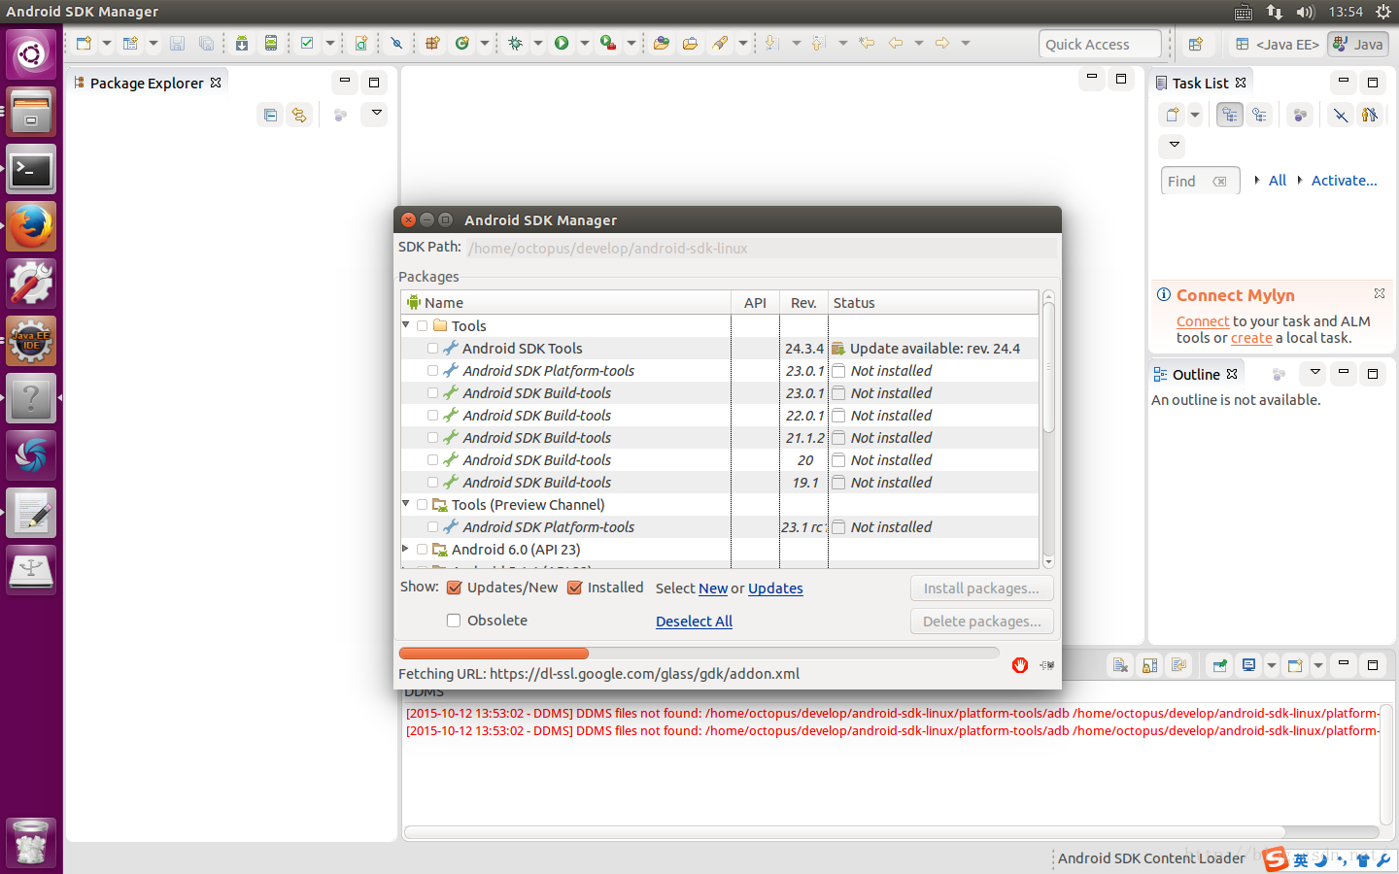Switch to the Java perspective
Image resolution: width=1399 pixels, height=874 pixels.
pos(1358,44)
